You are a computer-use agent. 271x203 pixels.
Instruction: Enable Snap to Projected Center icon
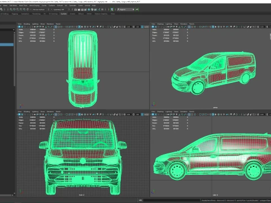(x=21, y=10)
